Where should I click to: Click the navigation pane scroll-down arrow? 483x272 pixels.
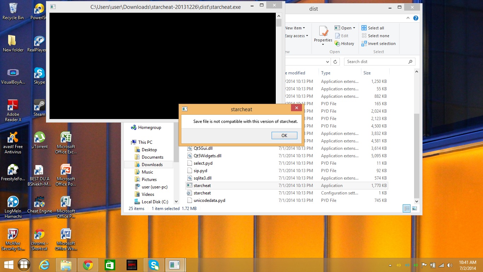click(x=176, y=202)
